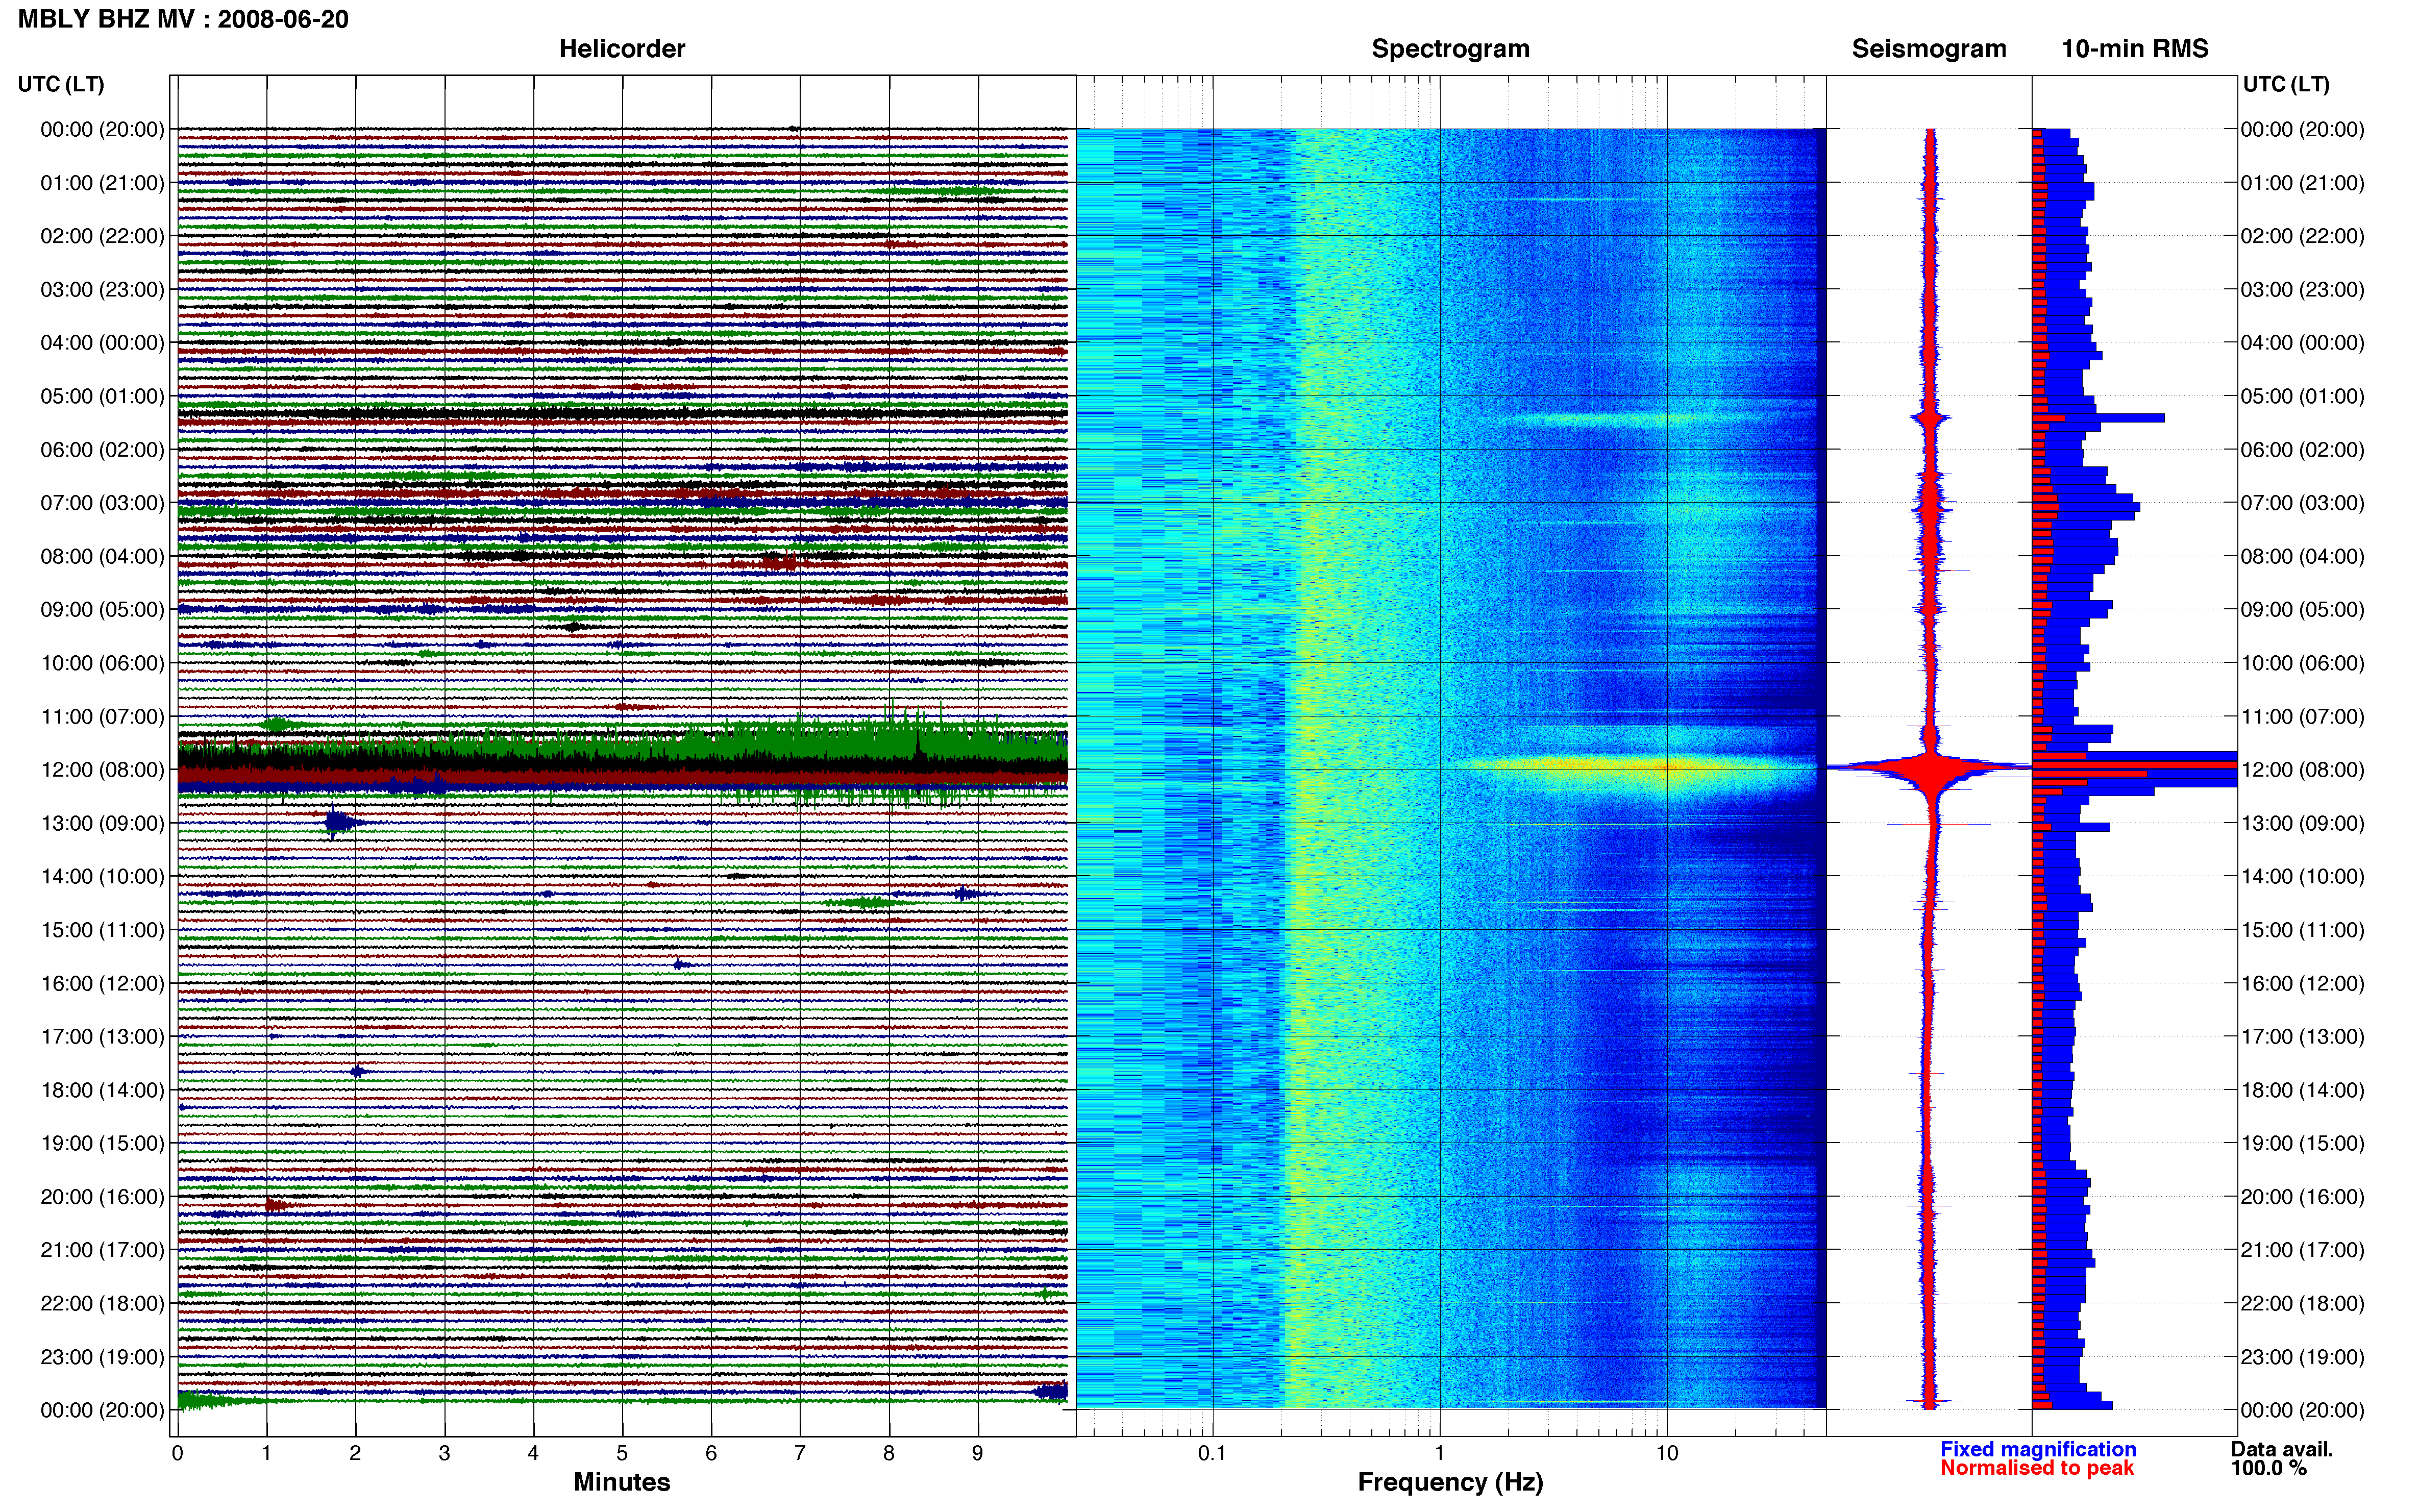Click the blue burst at end of the last helicorder trace

pos(1052,1391)
